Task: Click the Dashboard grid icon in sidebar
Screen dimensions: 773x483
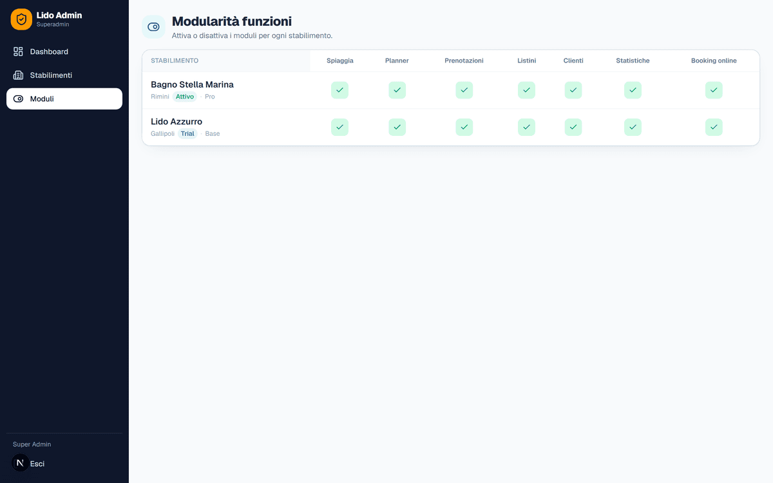Action: coord(18,52)
